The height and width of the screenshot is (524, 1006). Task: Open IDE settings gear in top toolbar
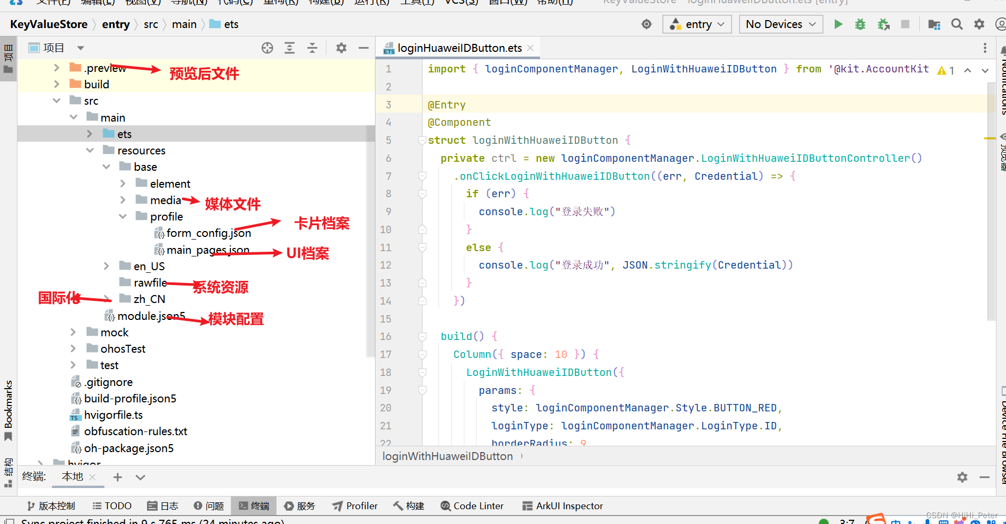[x=979, y=24]
